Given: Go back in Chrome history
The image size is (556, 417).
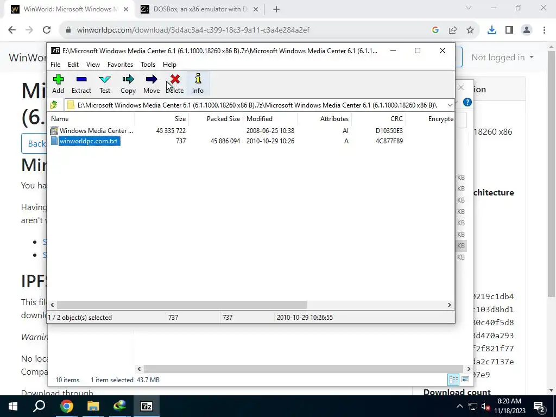Looking at the screenshot, I should (12, 30).
